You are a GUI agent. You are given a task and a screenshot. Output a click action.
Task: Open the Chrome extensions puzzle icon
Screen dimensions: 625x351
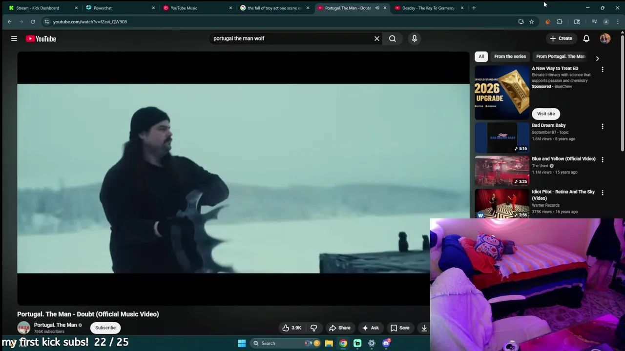pyautogui.click(x=560, y=21)
